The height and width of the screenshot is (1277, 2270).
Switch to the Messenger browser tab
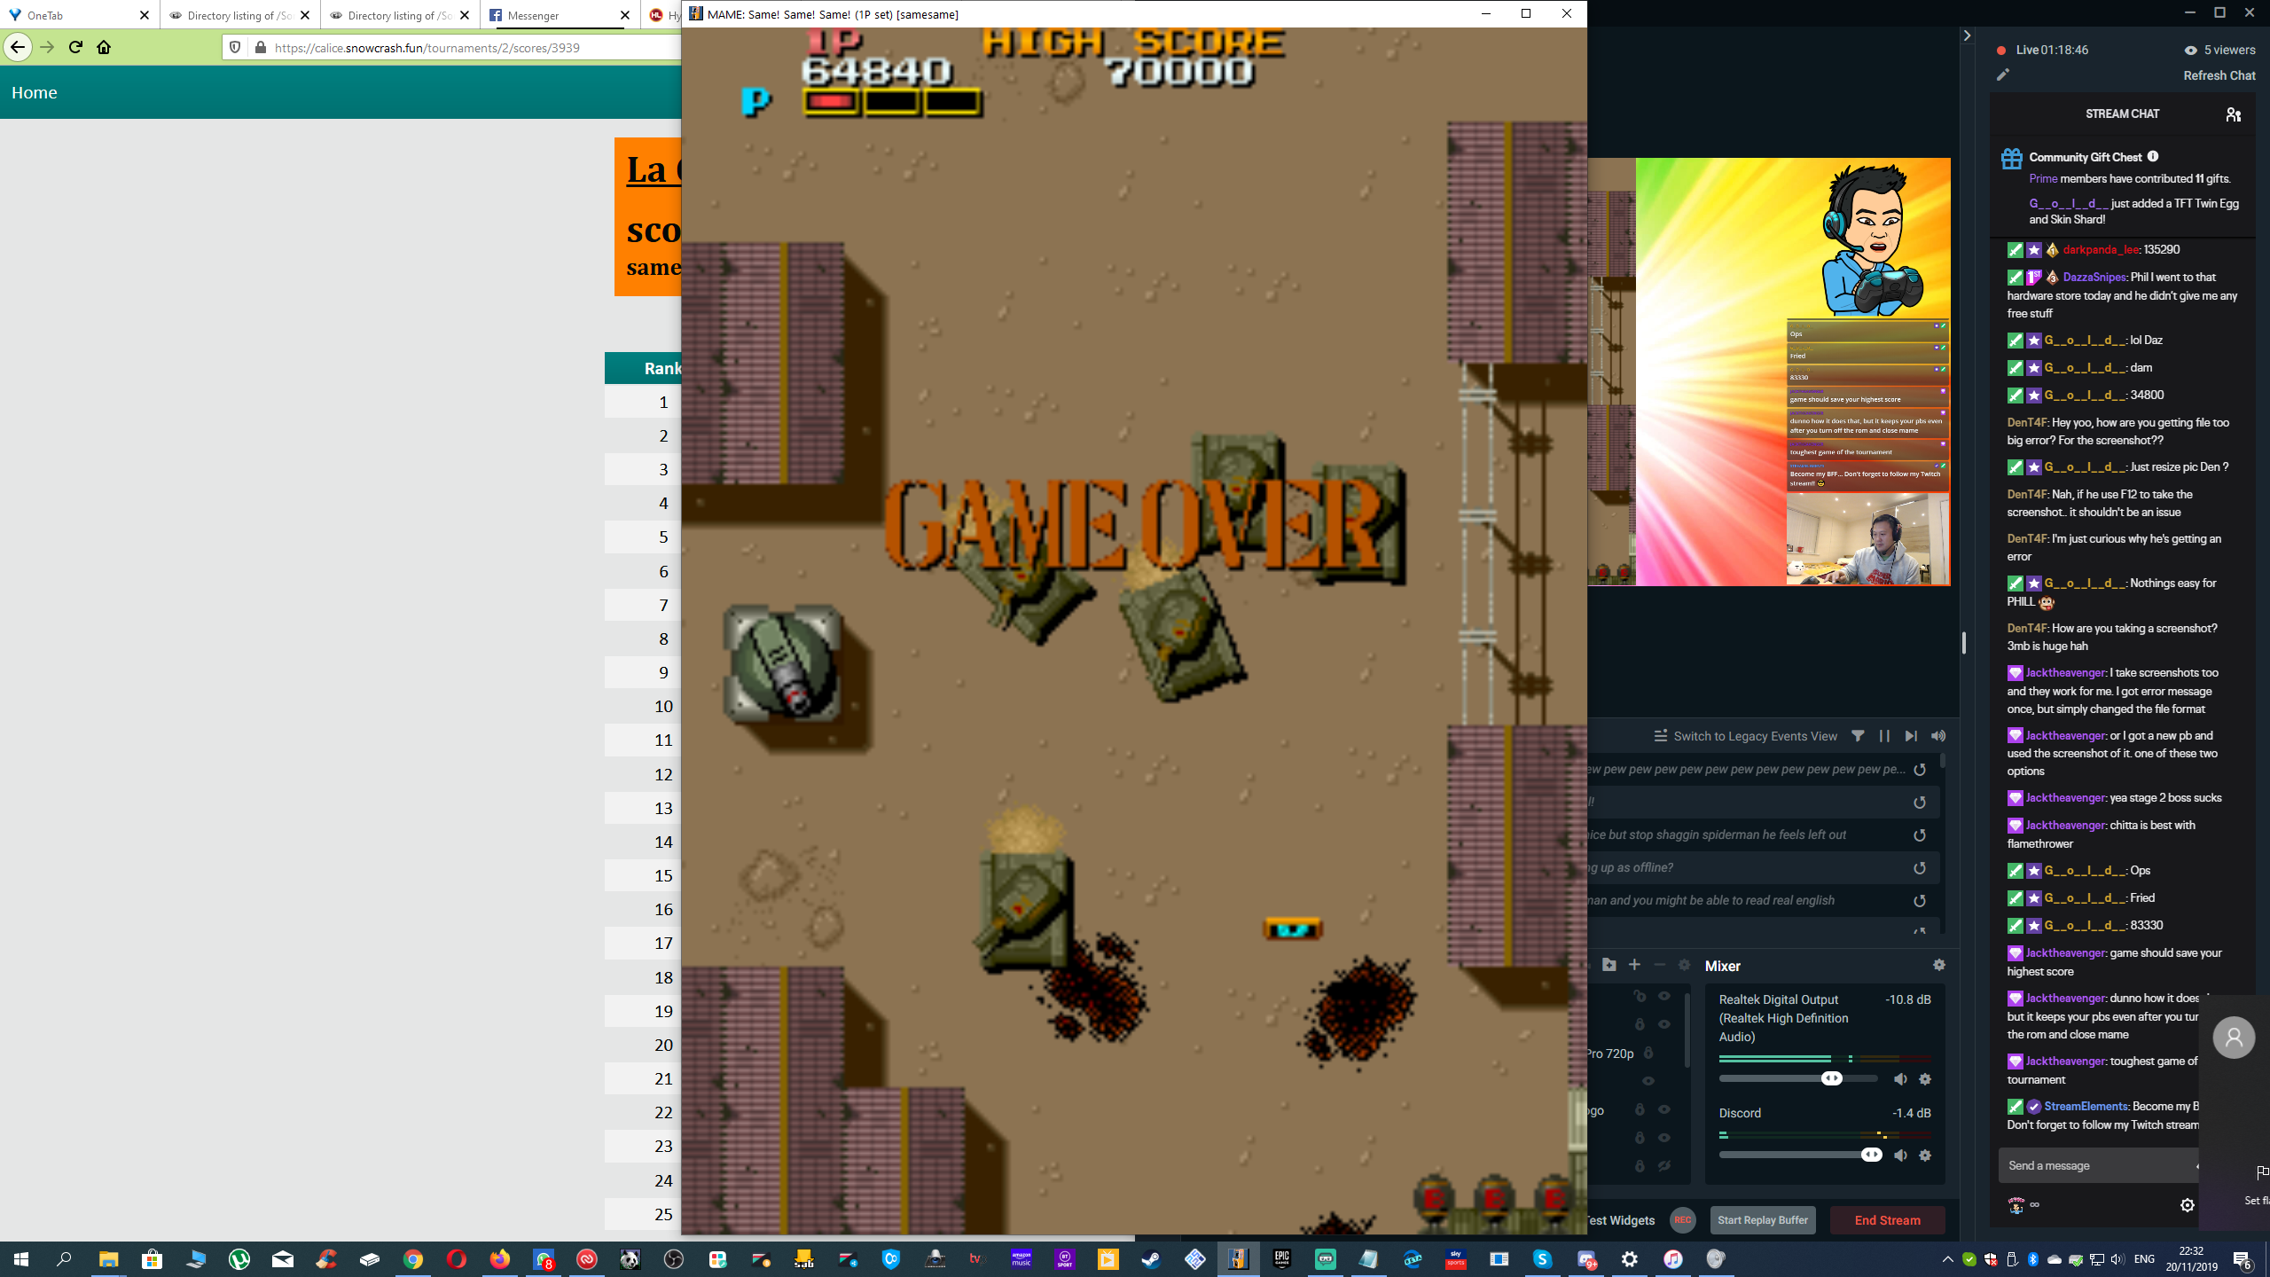[x=560, y=15]
